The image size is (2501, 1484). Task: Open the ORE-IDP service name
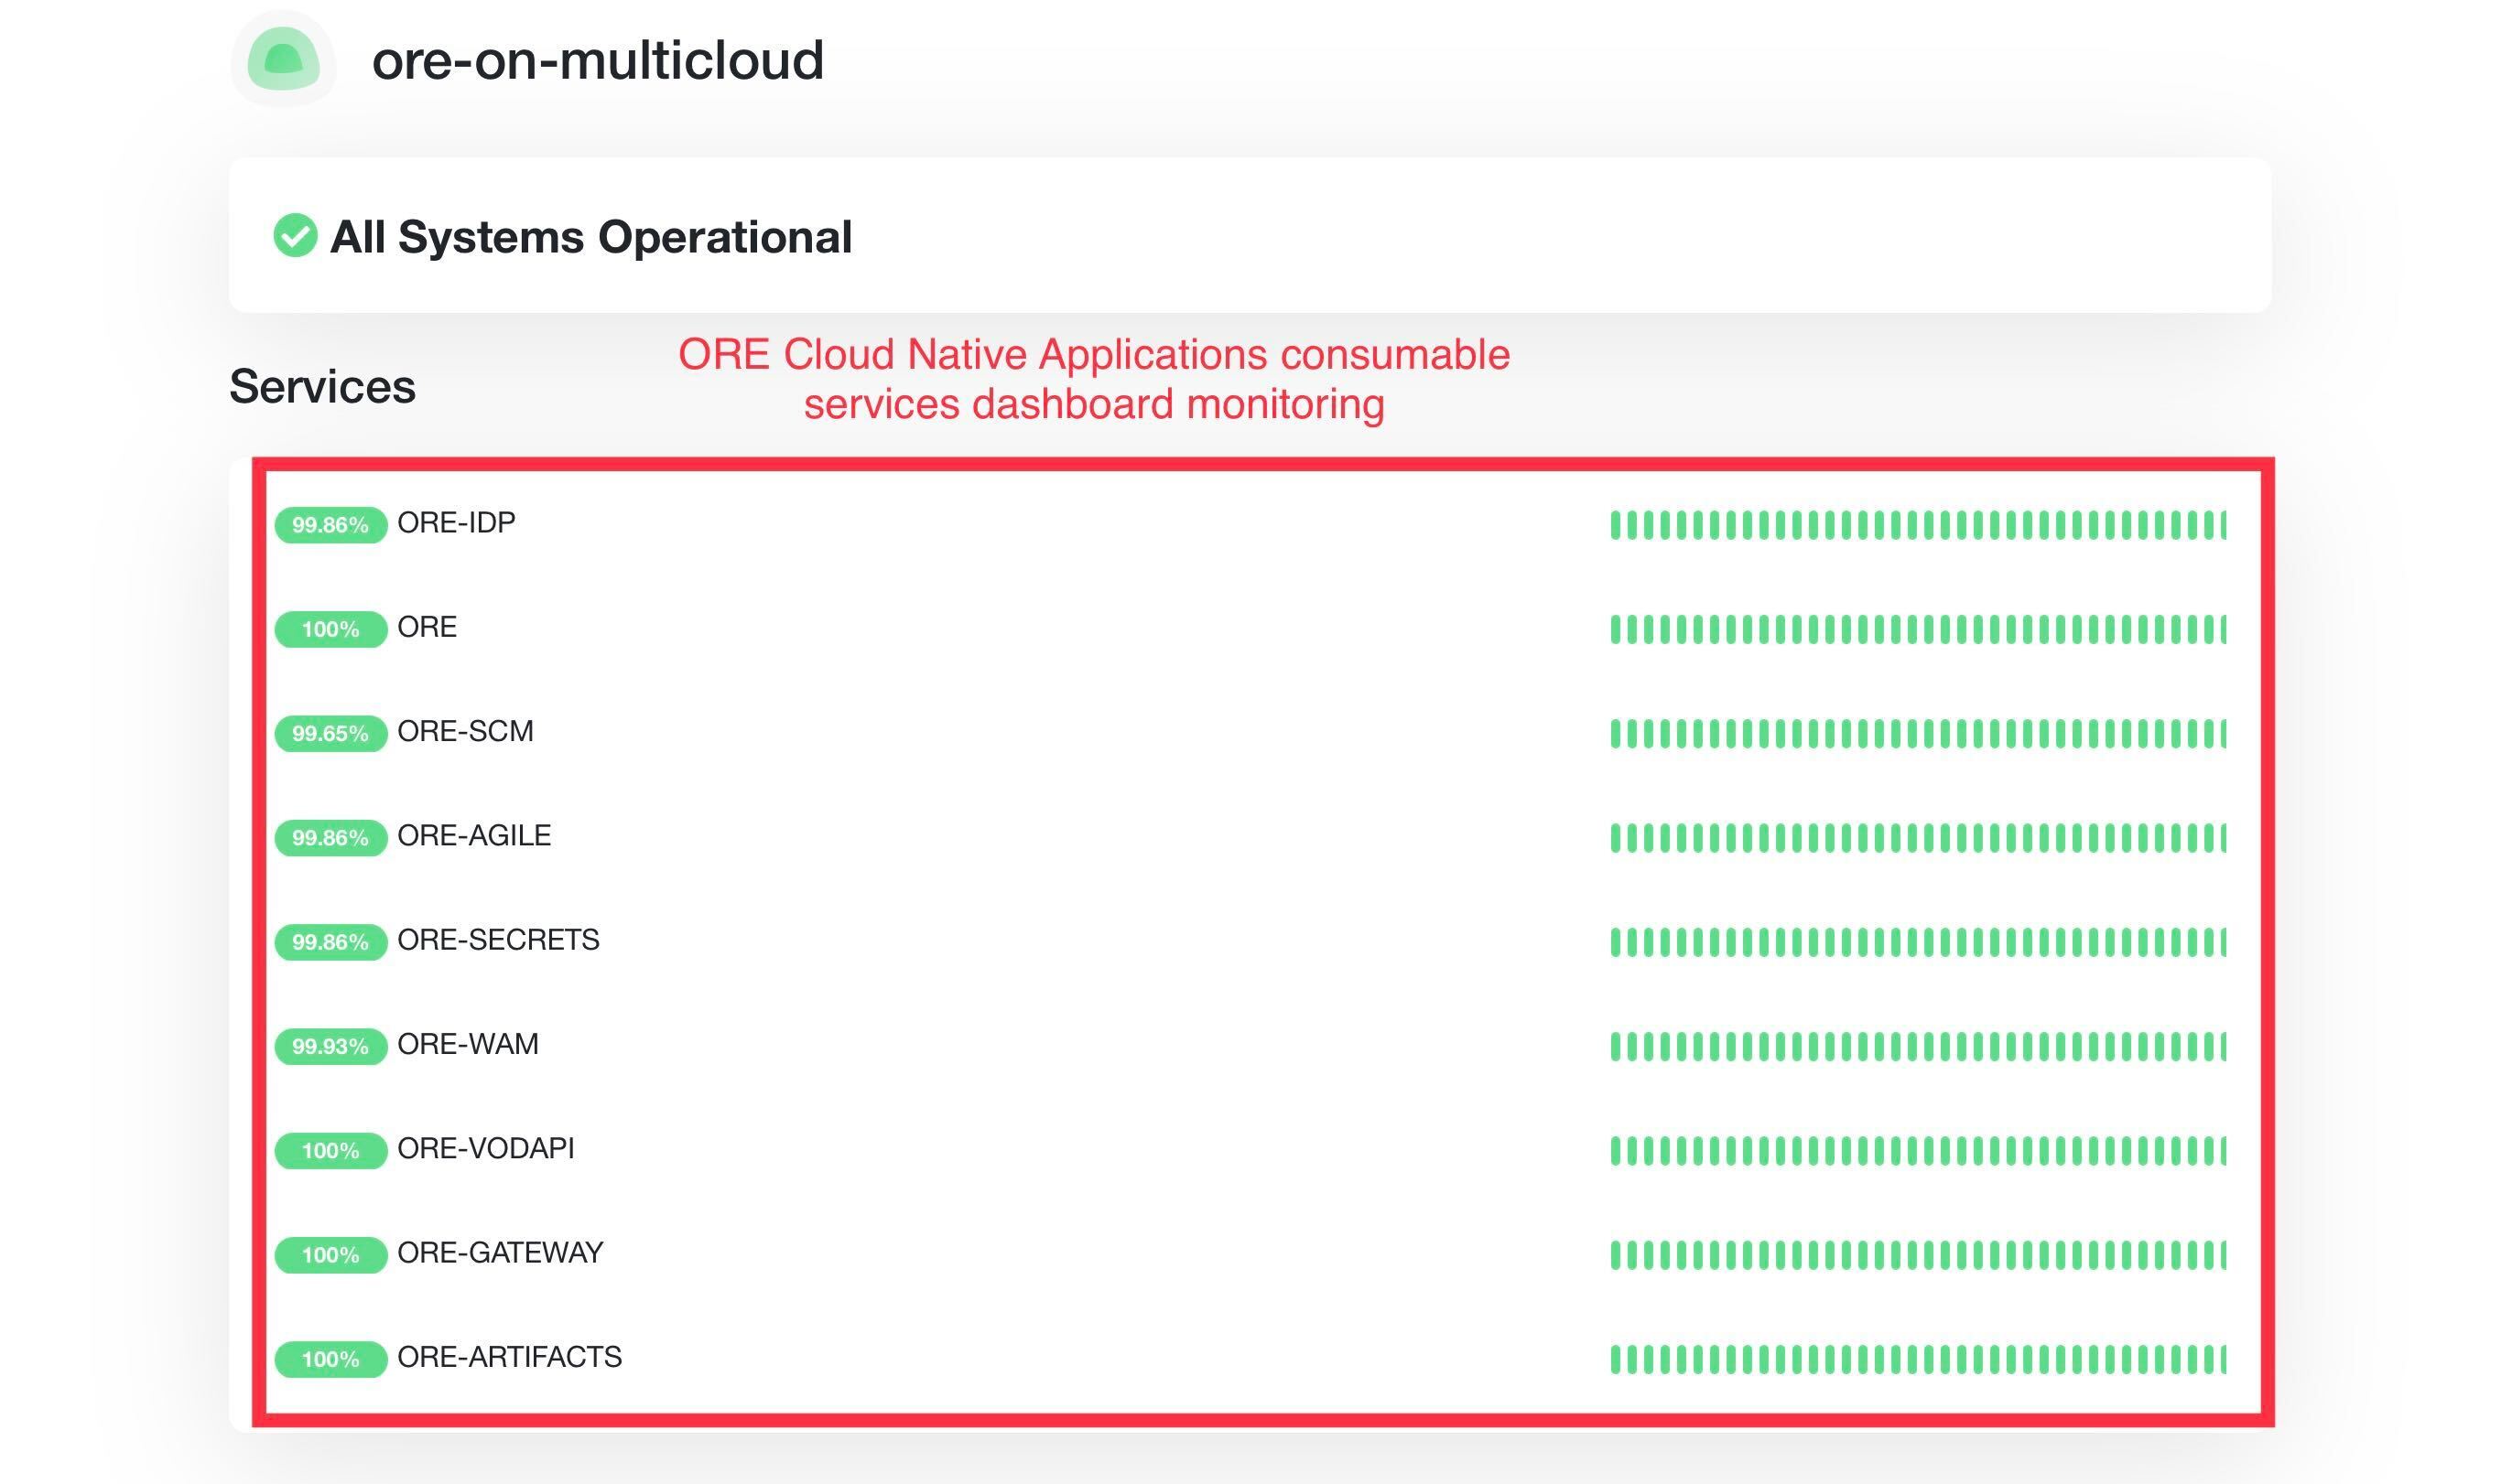point(456,523)
